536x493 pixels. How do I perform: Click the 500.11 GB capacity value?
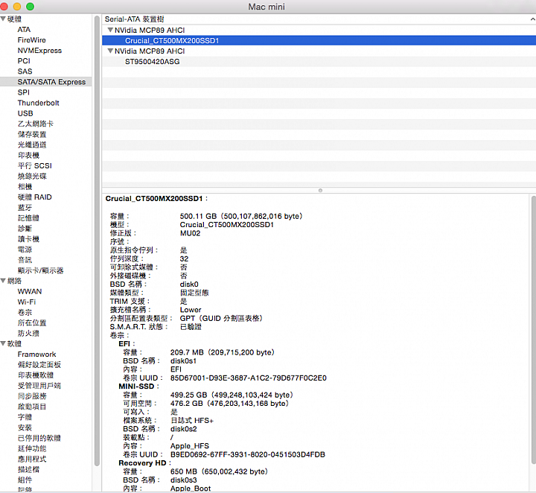pos(241,217)
